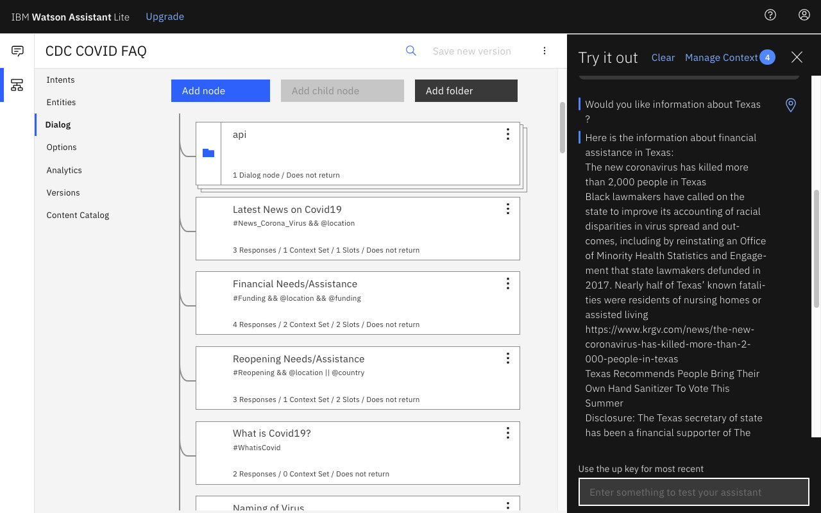Click the location pin icon beside Texas
Viewport: 821px width, 513px height.
point(791,105)
